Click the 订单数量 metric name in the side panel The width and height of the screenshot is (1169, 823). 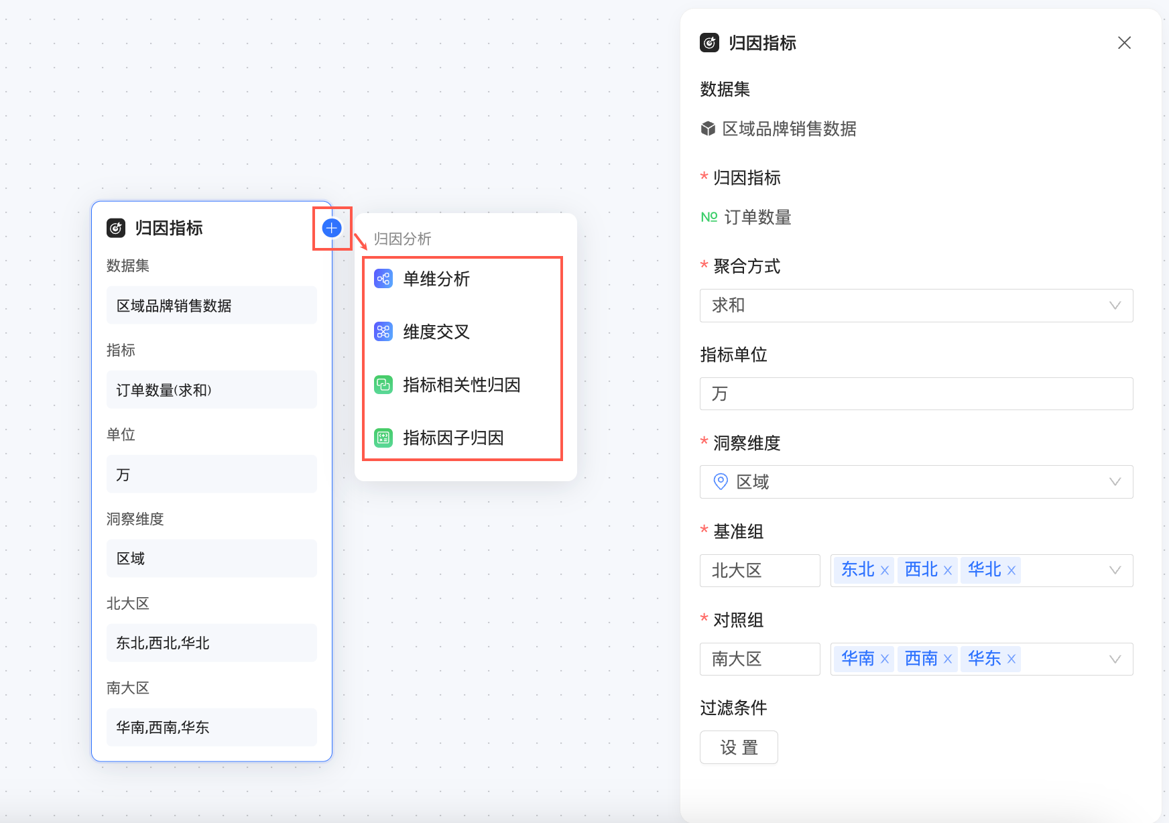758,217
